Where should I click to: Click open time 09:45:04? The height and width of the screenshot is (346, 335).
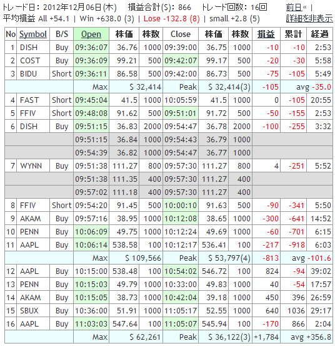coord(91,100)
